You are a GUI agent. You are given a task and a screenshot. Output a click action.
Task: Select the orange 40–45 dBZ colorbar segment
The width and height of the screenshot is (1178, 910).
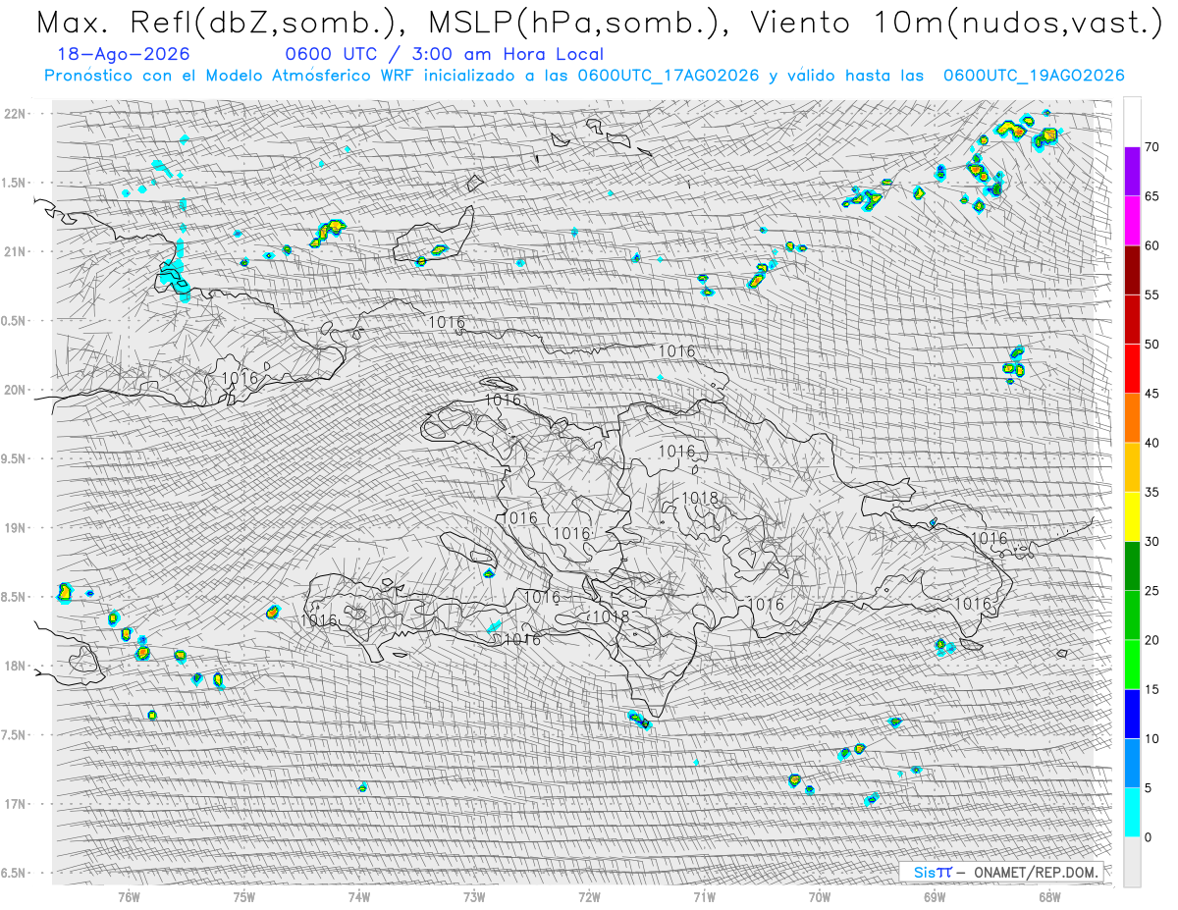(1132, 418)
